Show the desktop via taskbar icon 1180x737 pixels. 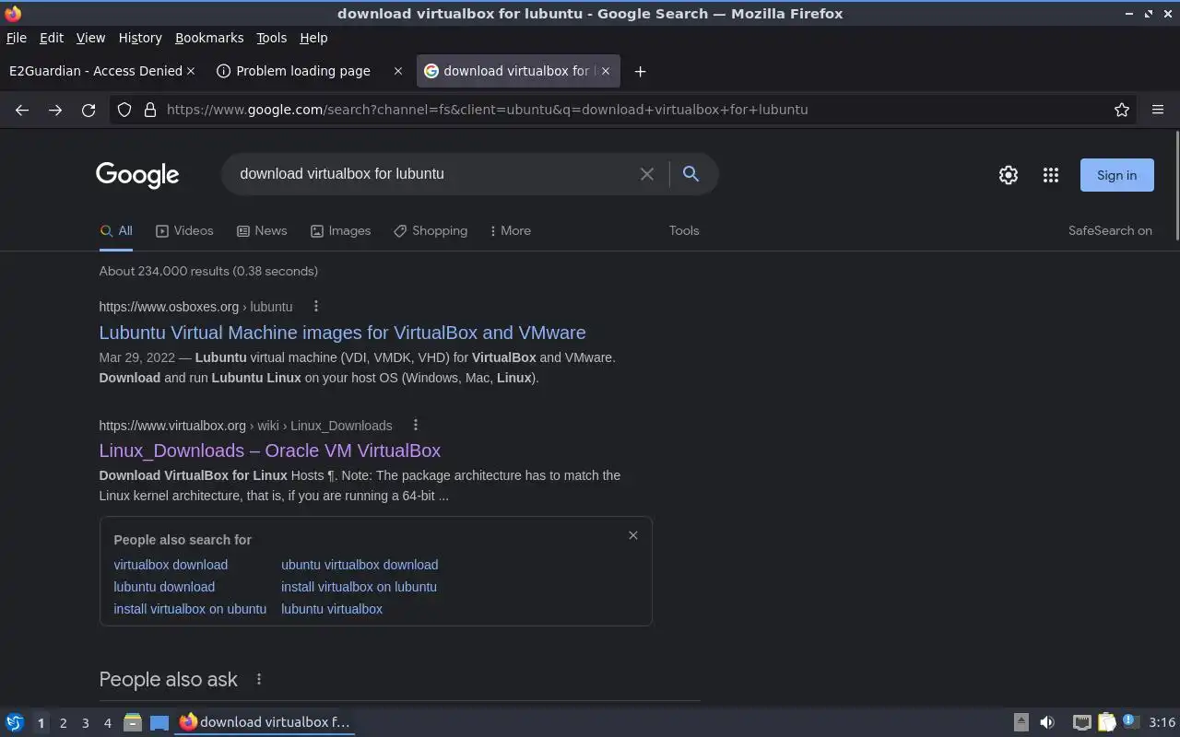(x=159, y=722)
